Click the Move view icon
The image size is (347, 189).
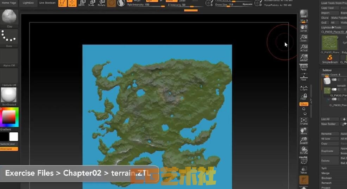304,131
